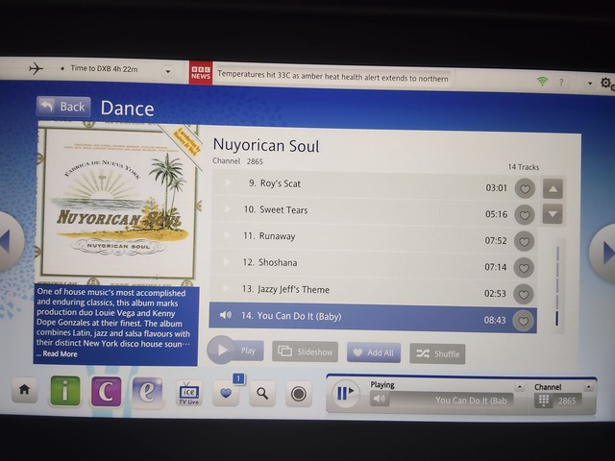Mute audio via Playing panel speaker icon
The height and width of the screenshot is (461, 615).
tap(379, 400)
